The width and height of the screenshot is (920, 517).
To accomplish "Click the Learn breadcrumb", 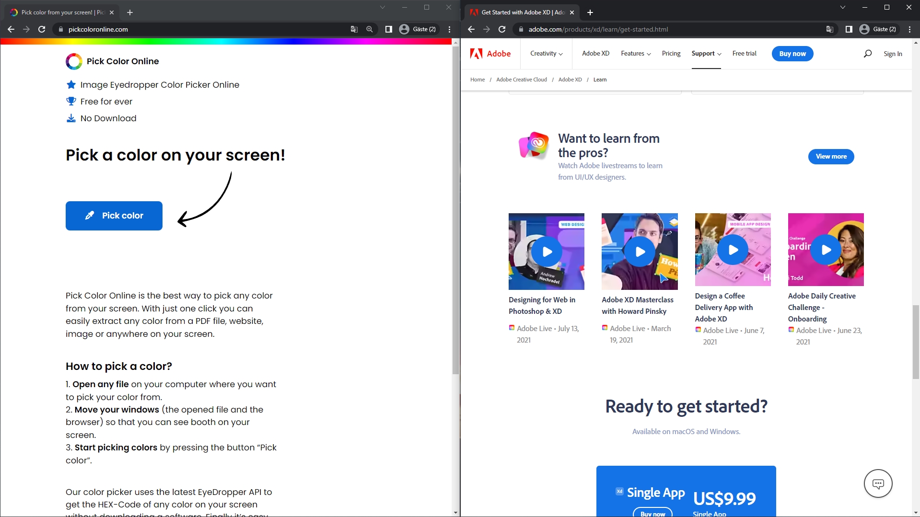I will click(600, 80).
